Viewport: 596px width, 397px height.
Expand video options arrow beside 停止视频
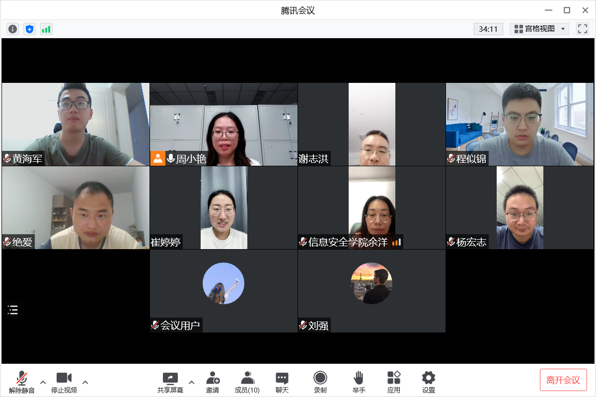point(85,382)
